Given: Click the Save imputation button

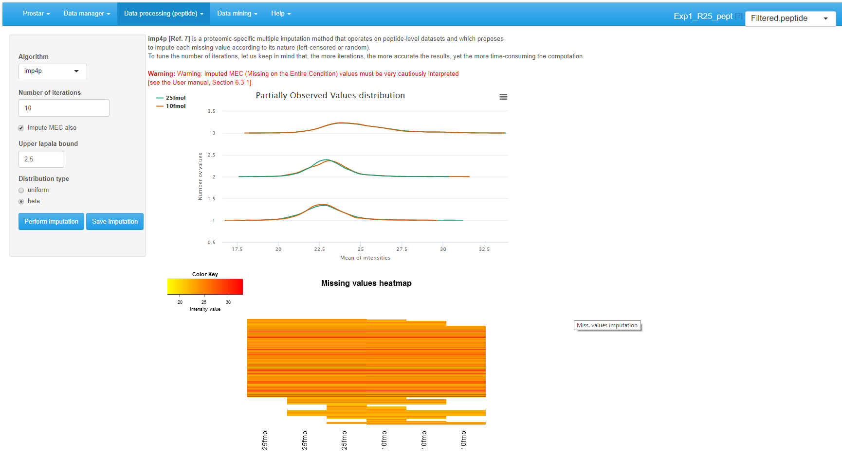Looking at the screenshot, I should click(x=115, y=221).
